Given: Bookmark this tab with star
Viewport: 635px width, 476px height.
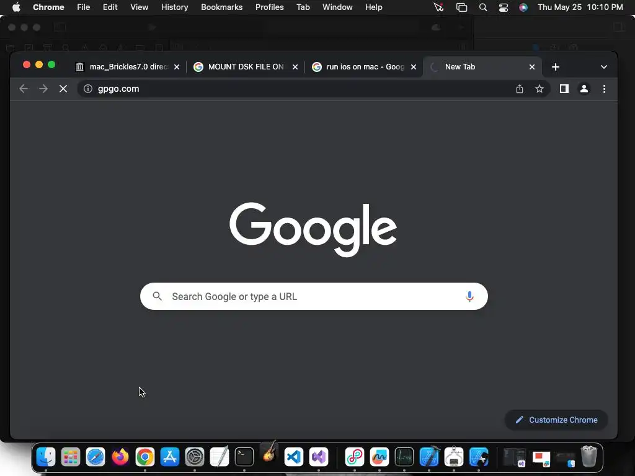Looking at the screenshot, I should 540,89.
